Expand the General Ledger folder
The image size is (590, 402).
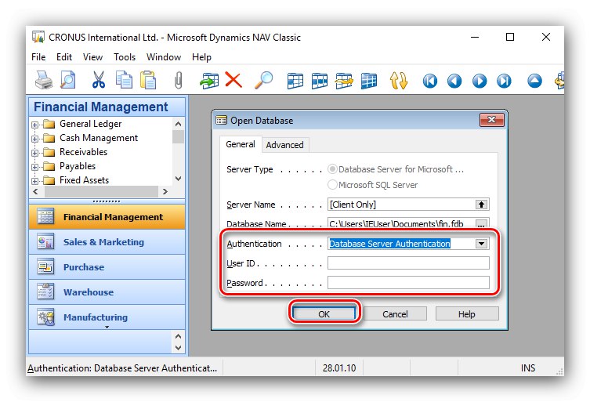(35, 125)
